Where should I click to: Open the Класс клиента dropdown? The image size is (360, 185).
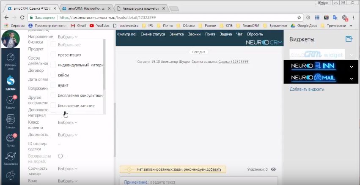[x=68, y=122]
